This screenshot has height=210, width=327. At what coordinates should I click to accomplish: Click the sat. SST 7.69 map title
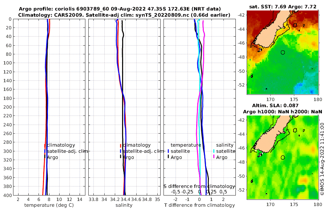click(283, 7)
